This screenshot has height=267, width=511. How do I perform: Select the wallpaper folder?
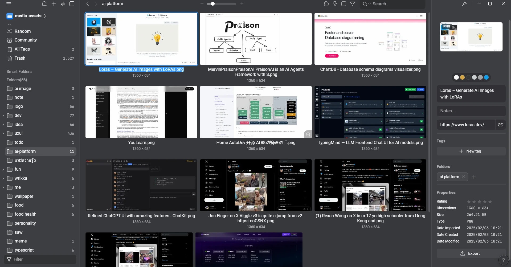coord(40,196)
